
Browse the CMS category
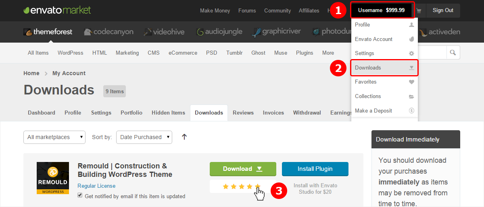(154, 53)
